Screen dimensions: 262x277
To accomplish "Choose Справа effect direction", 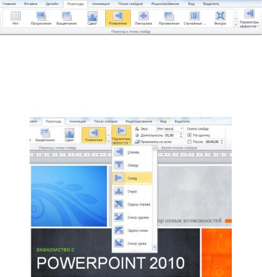I will [x=132, y=152].
